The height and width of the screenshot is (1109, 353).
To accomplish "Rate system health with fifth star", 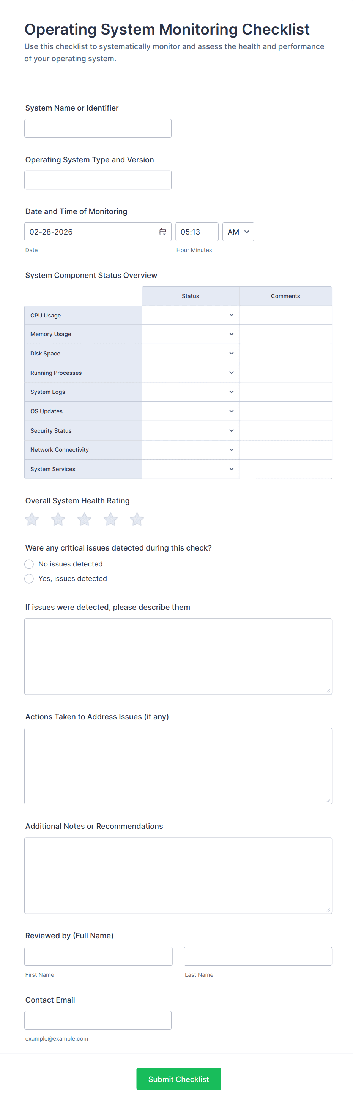I will pos(137,519).
